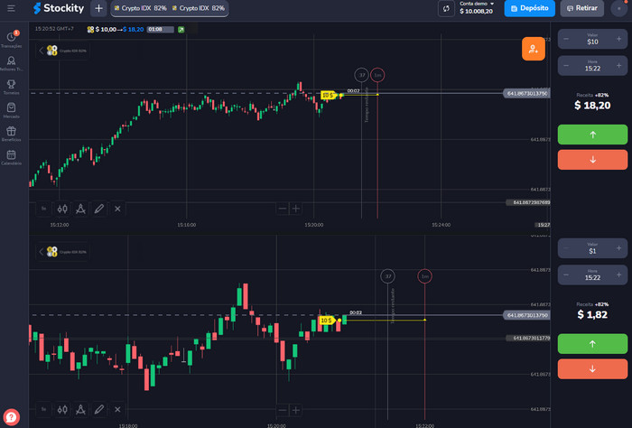Open Melhores Traders in the sidebar

pyautogui.click(x=11, y=63)
